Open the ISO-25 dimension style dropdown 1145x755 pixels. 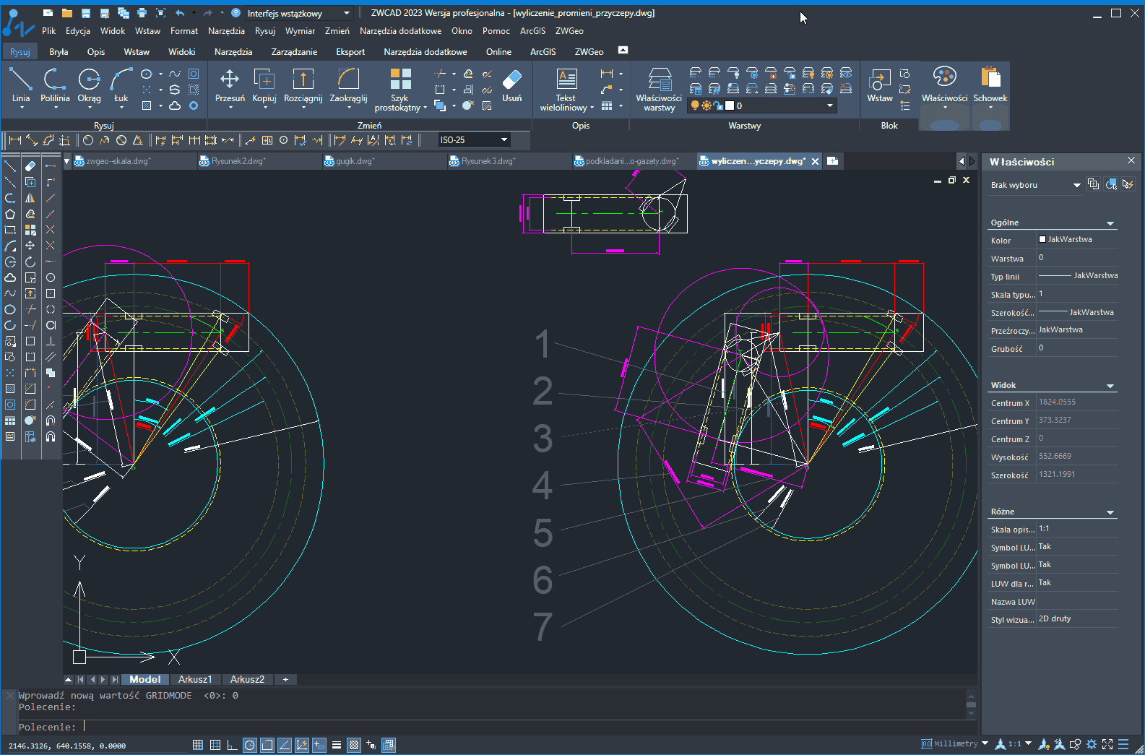click(x=504, y=140)
